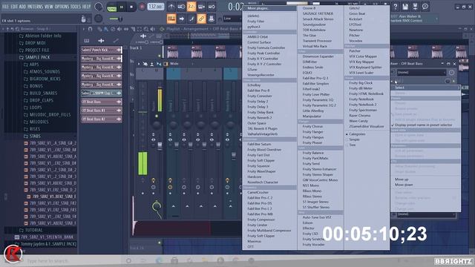Click the tempo 132 field

[x=155, y=7]
